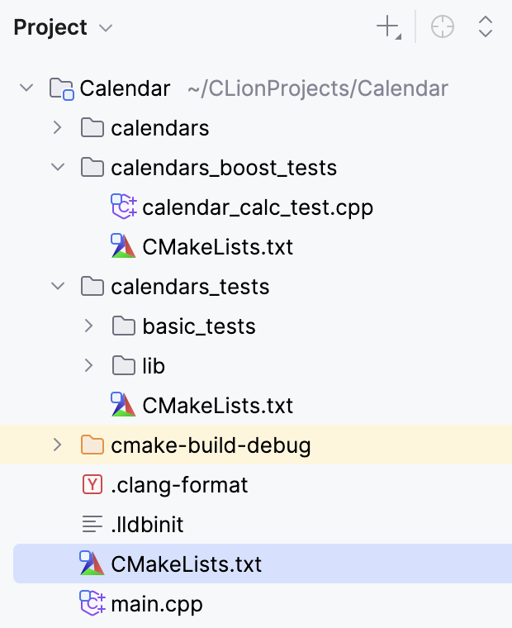Click the root CMakeLists.txt CMake icon
512x628 pixels.
point(91,564)
